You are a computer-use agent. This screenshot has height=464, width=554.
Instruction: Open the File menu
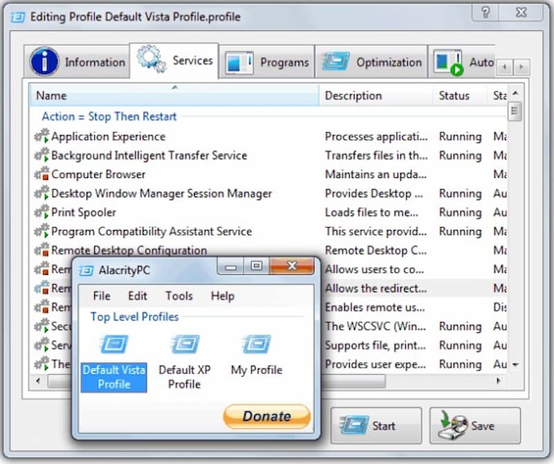coord(102,296)
